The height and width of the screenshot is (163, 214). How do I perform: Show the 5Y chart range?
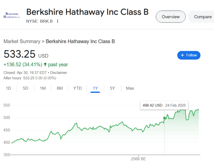click(113, 88)
